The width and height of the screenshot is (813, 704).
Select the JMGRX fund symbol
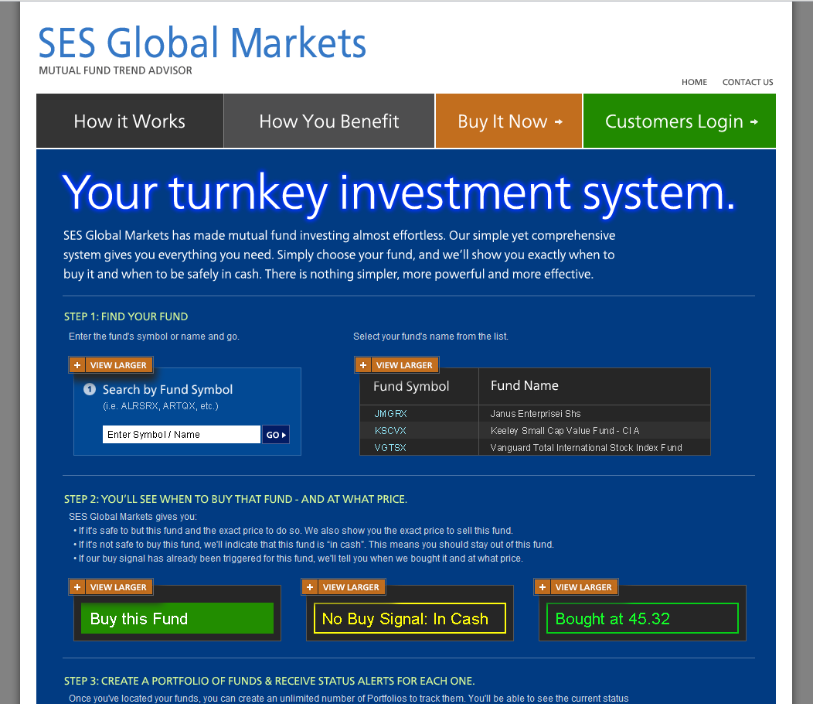tap(390, 414)
